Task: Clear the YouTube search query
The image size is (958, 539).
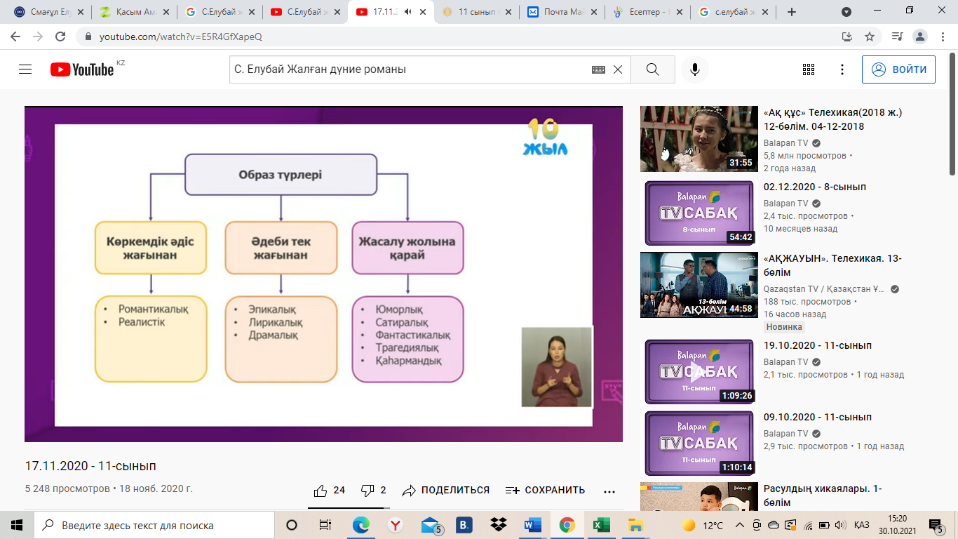Action: 618,69
